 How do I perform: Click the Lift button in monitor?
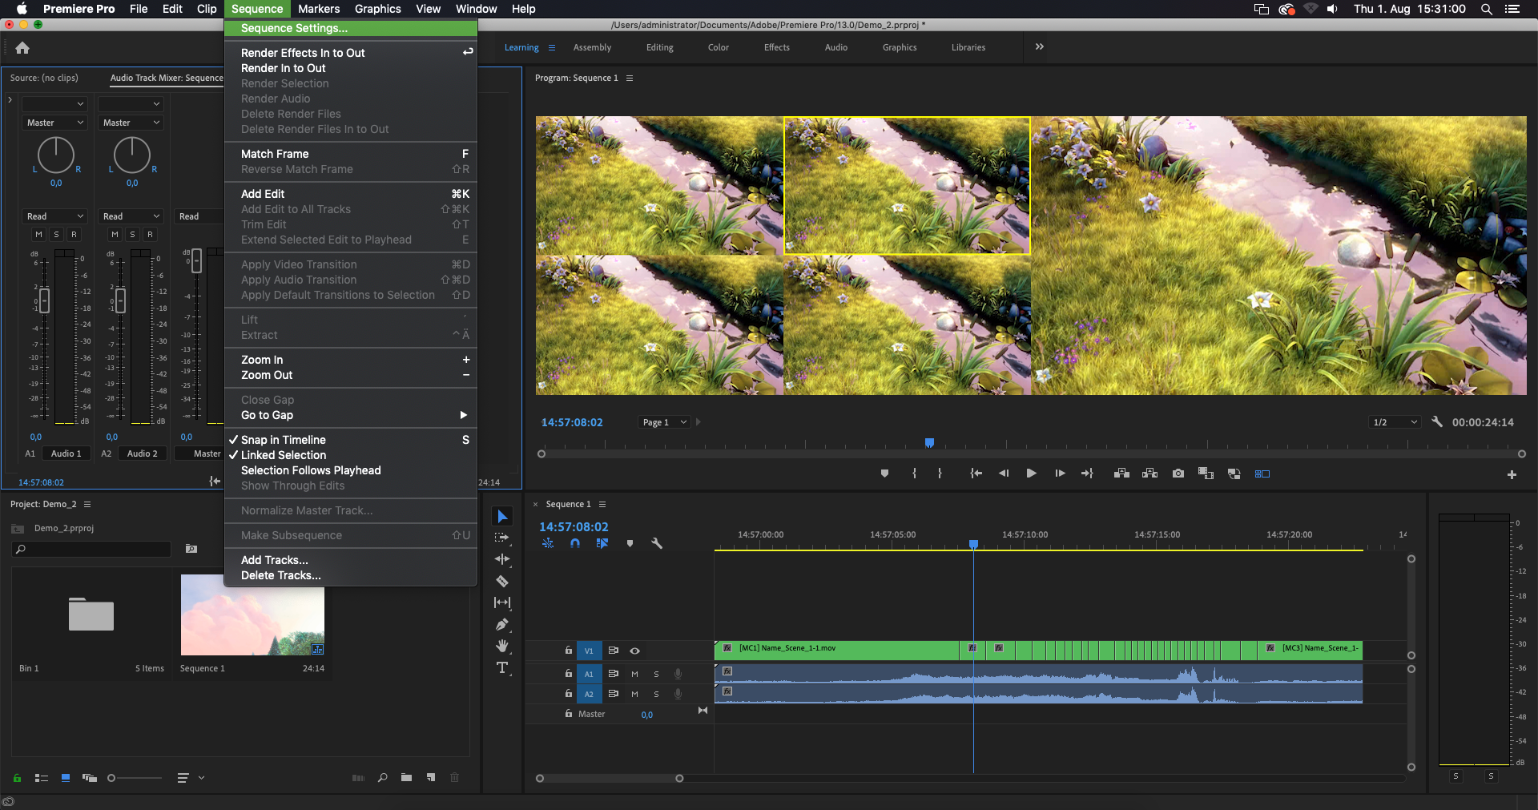(1121, 474)
